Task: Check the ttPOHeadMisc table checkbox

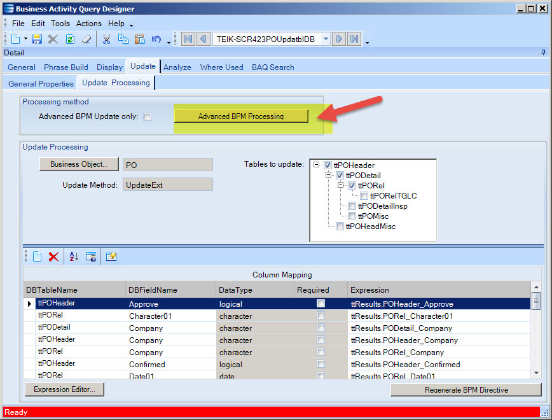Action: coord(340,227)
